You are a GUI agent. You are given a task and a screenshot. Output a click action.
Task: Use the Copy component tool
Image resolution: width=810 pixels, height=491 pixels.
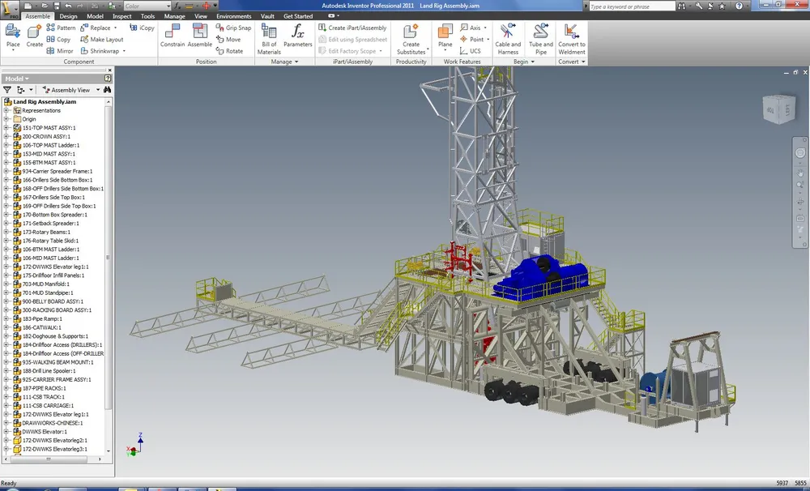point(58,39)
